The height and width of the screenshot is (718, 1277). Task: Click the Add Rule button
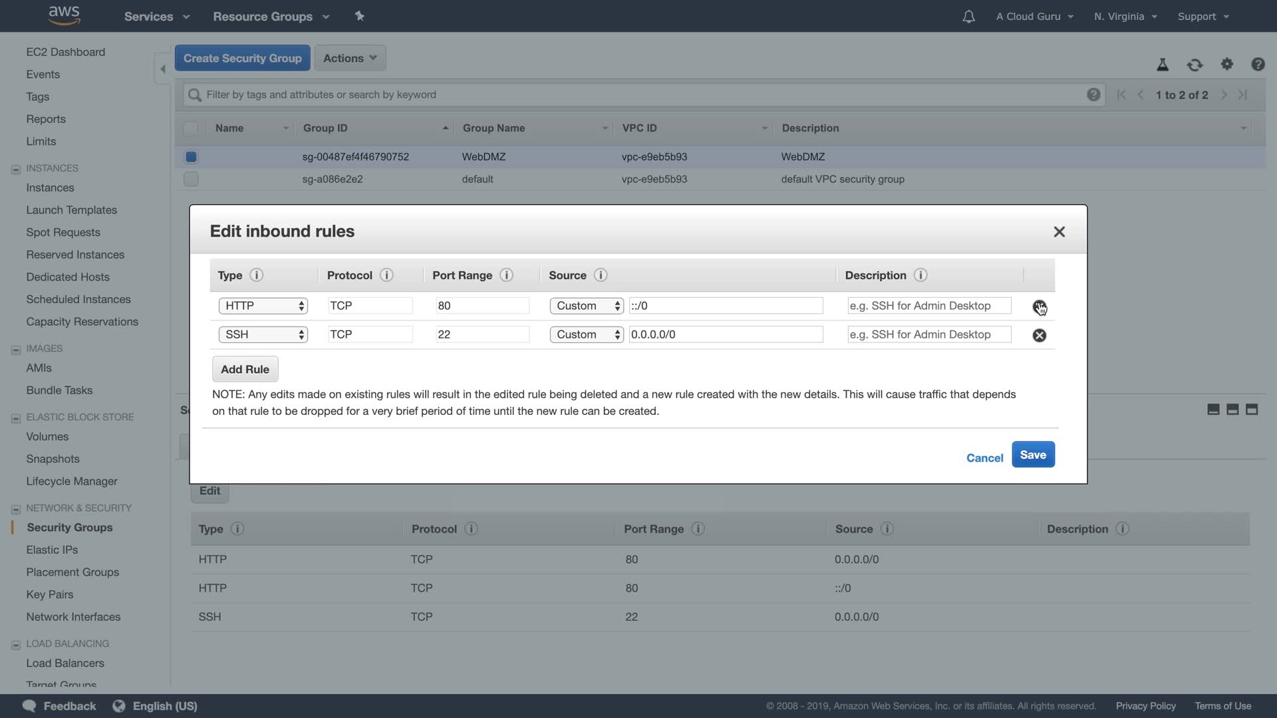(245, 370)
